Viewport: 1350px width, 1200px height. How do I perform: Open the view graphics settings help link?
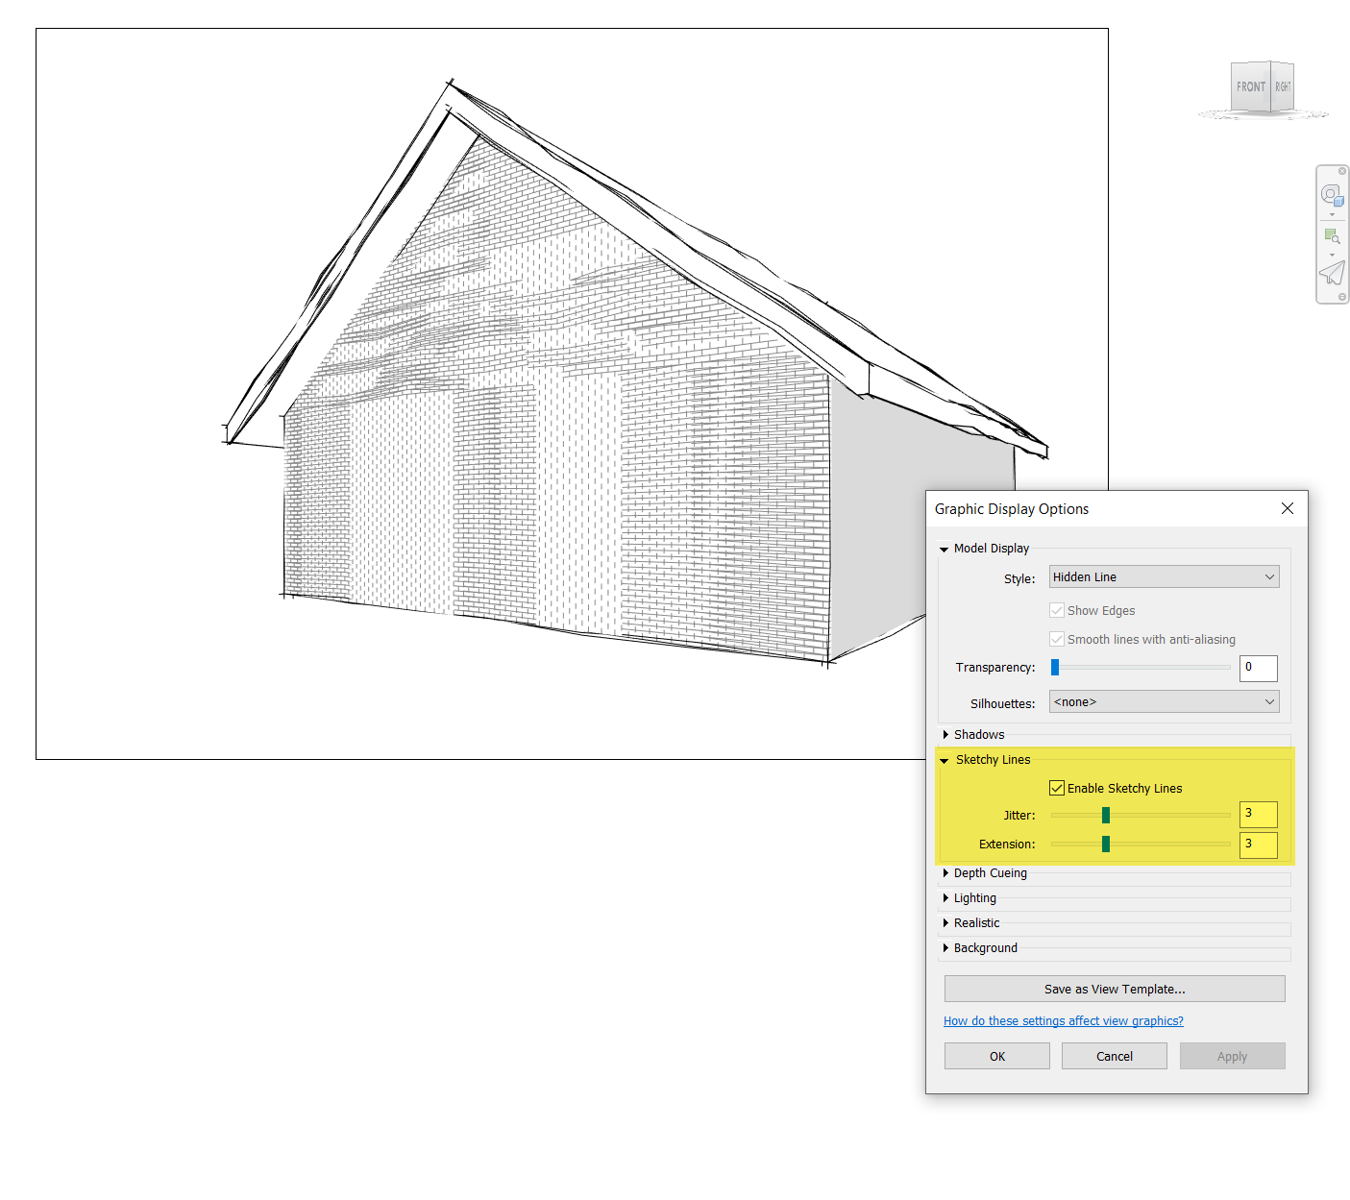1063,1020
